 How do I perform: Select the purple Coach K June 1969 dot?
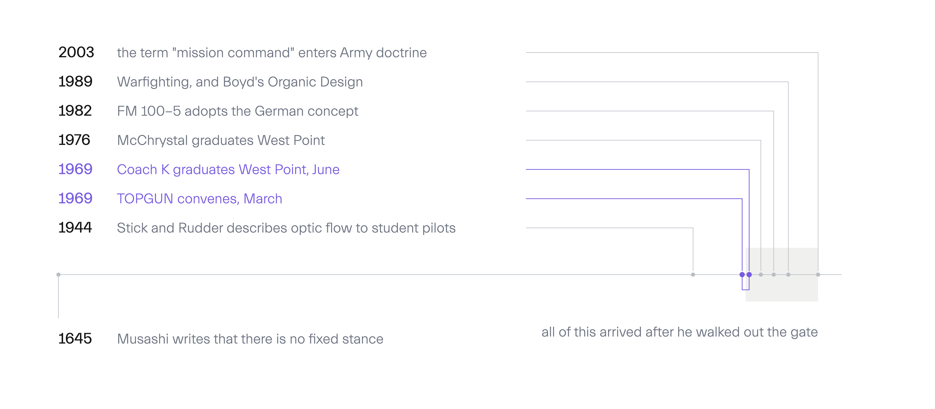pos(749,275)
